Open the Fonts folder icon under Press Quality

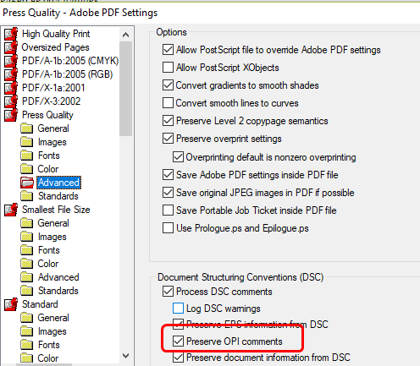[27, 156]
